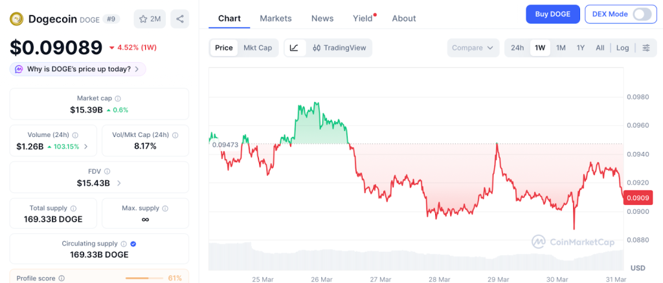Viewport: 663px width, 283px height.
Task: Click the Dogecoin logo icon
Action: point(17,19)
